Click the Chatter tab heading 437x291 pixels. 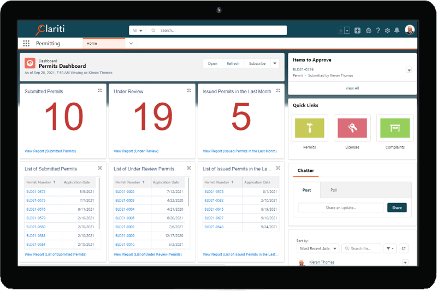[x=306, y=170]
